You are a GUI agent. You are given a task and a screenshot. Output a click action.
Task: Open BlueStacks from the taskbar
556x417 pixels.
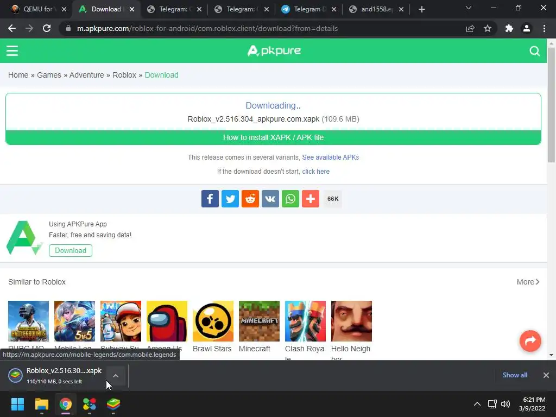(113, 404)
